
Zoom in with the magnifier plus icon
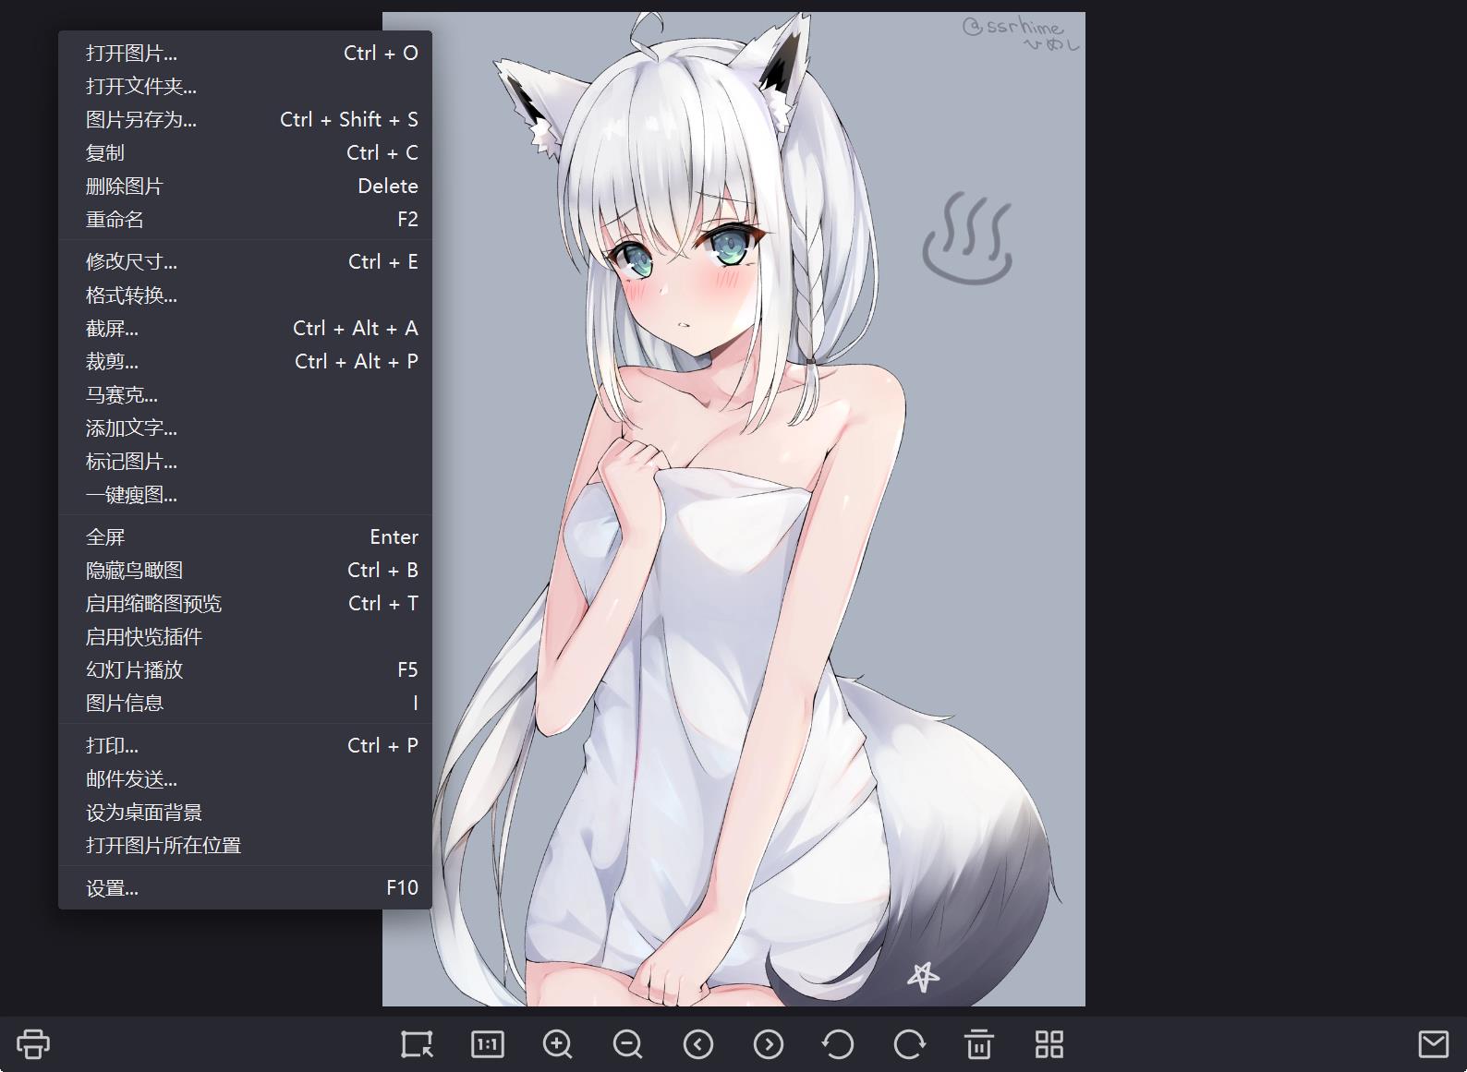558,1044
